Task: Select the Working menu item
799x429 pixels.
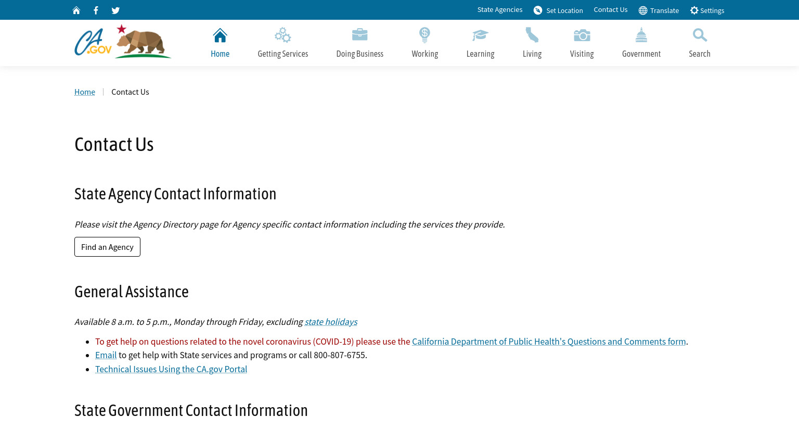Action: point(425,54)
